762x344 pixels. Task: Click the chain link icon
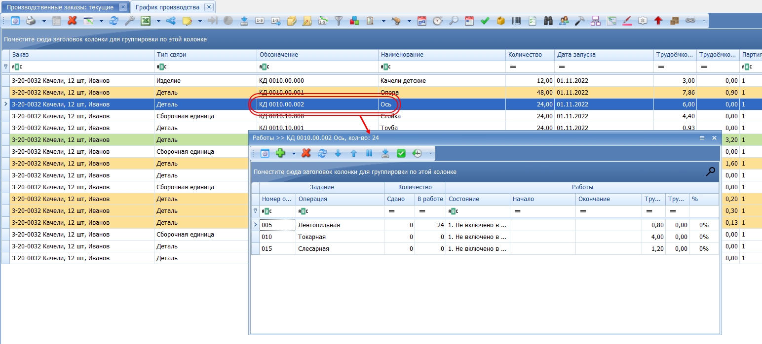(690, 21)
